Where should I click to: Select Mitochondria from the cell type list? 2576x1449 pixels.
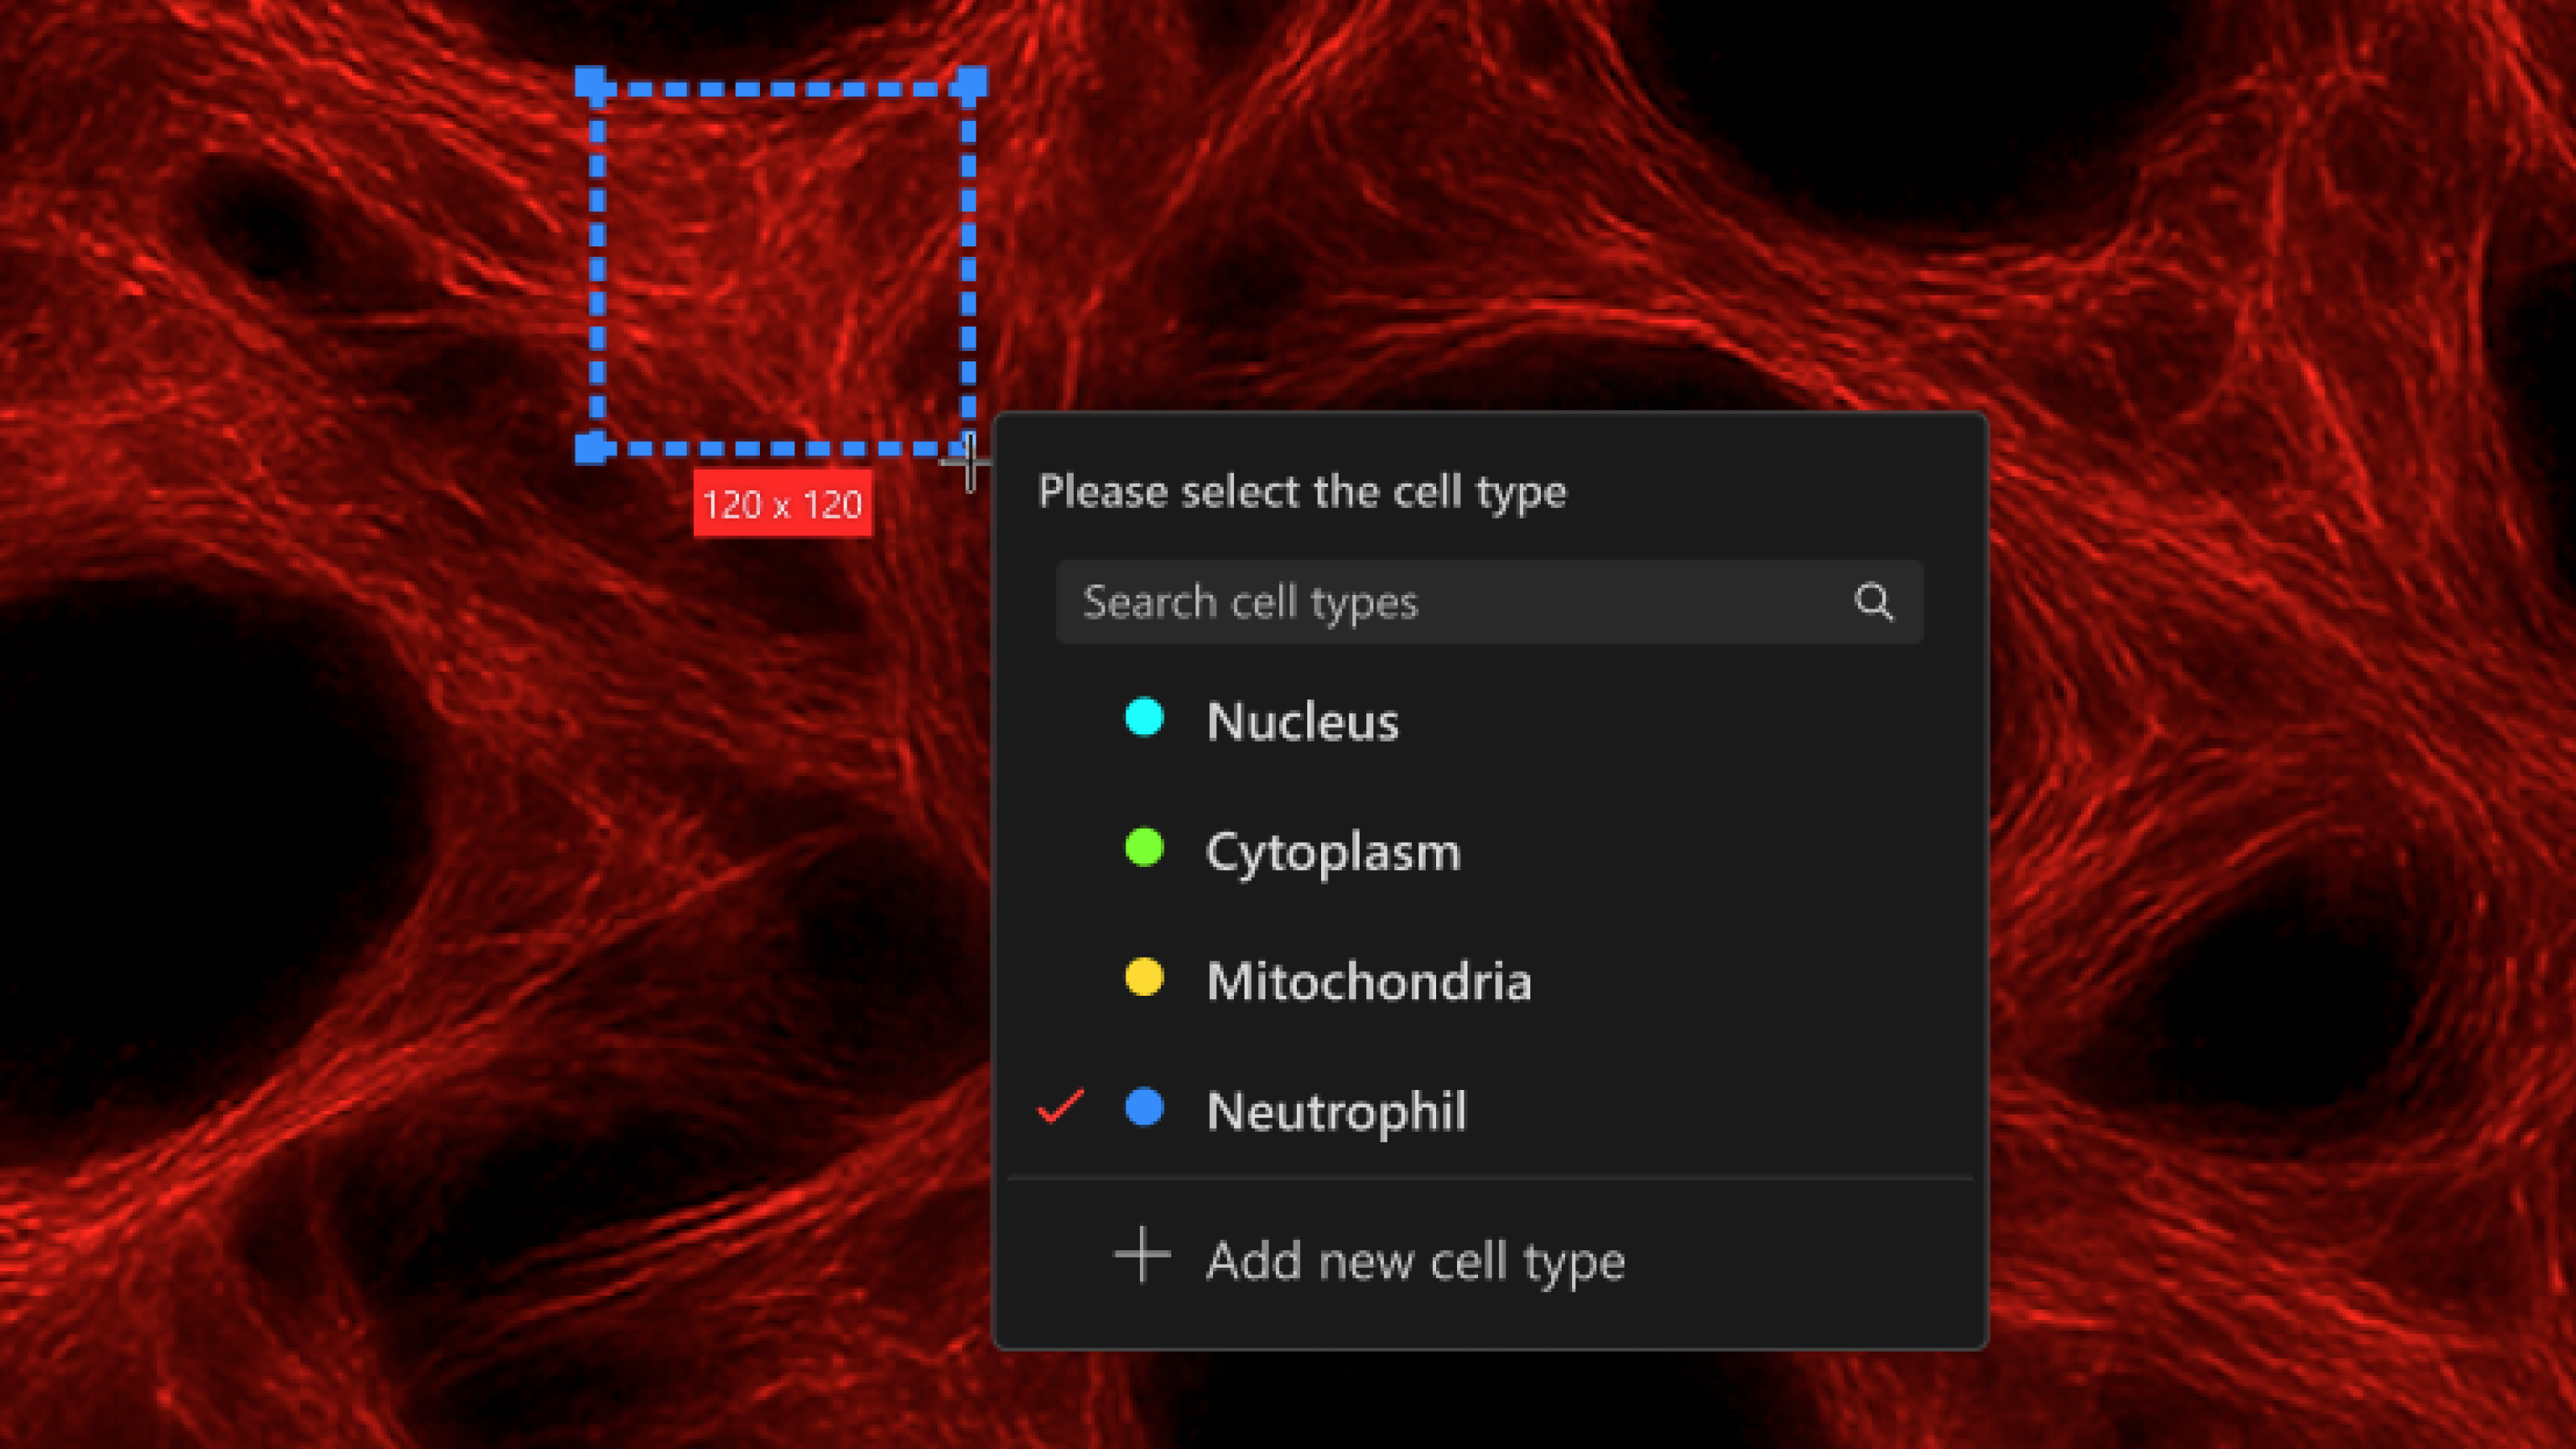coord(1369,983)
